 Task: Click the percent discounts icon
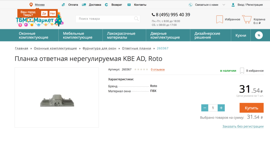(x=259, y=35)
